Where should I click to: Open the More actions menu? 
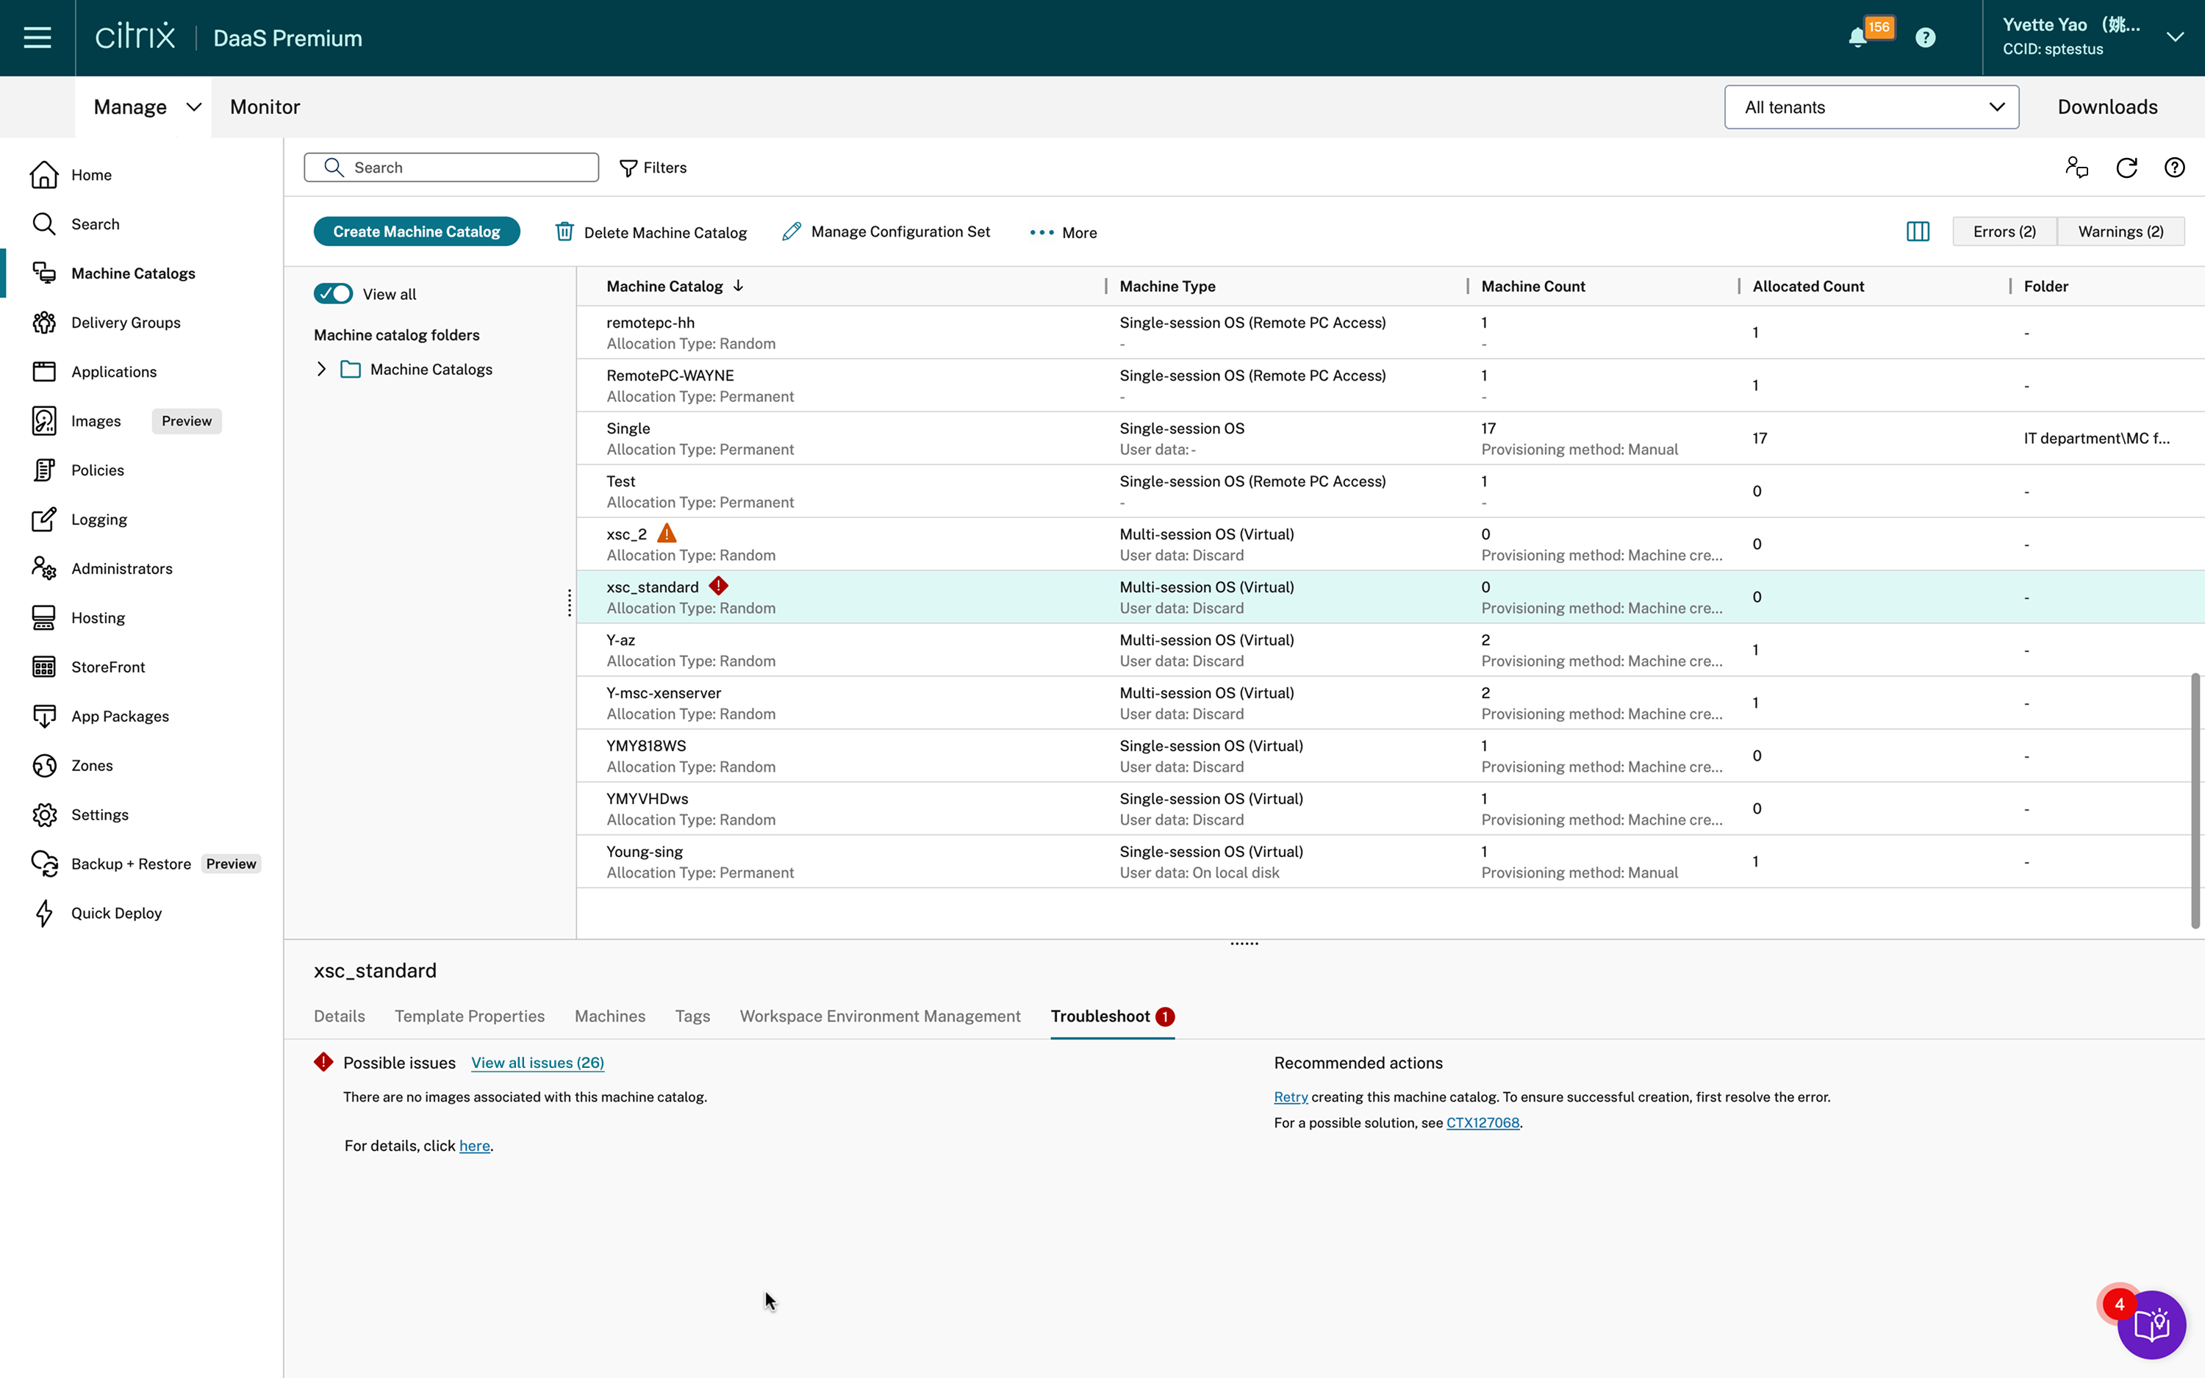coord(1062,232)
